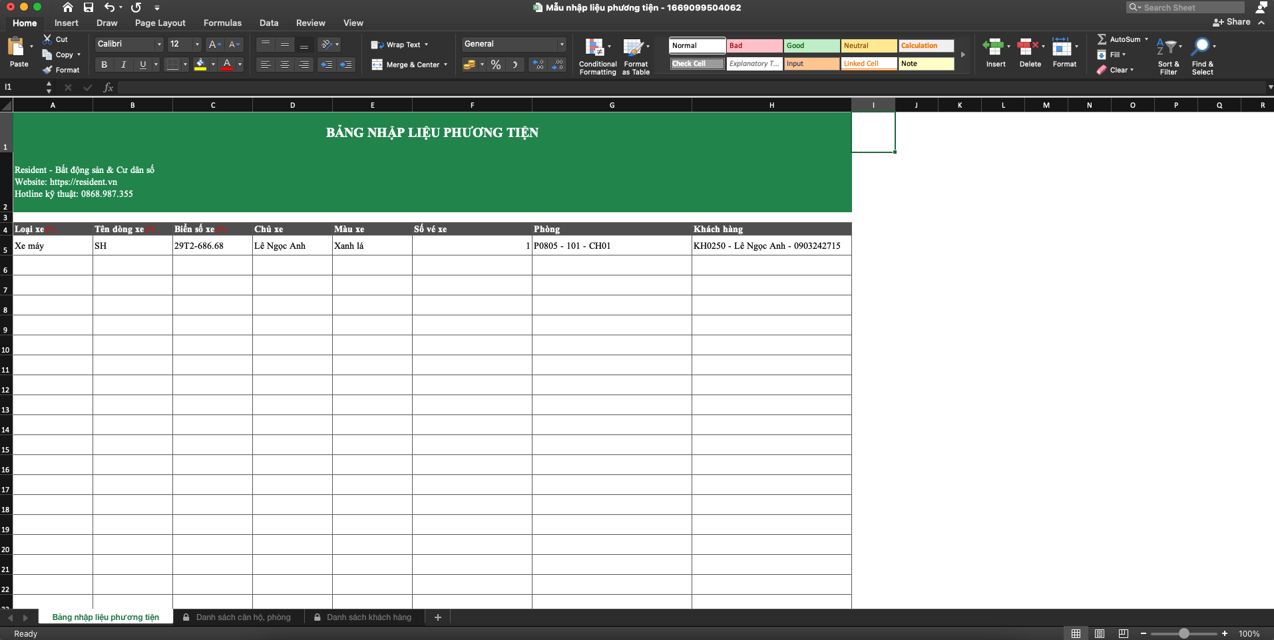Click the Share button
This screenshot has height=640, width=1274.
tap(1231, 22)
